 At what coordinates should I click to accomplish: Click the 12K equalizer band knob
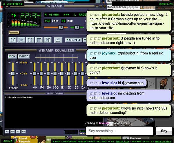pyautogui.click(x=82, y=74)
